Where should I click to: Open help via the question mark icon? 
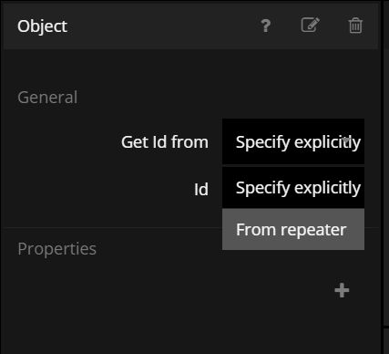(x=266, y=26)
